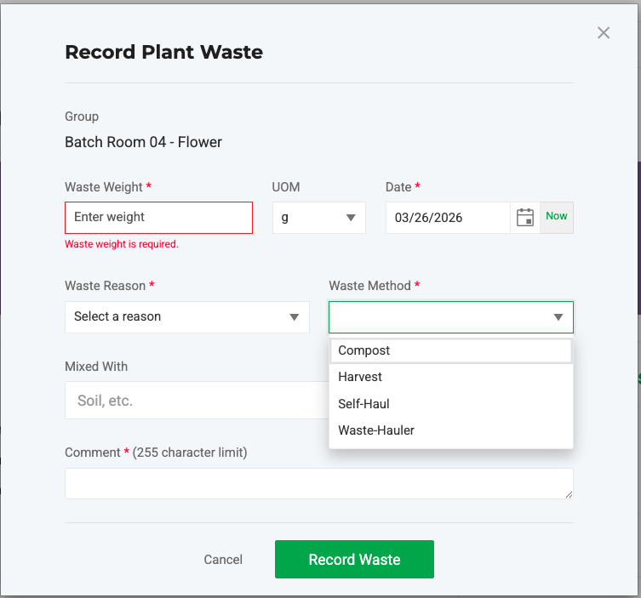Choose Self-Haul from the Waste Method list
Screen dimensions: 641x598
click(x=451, y=403)
